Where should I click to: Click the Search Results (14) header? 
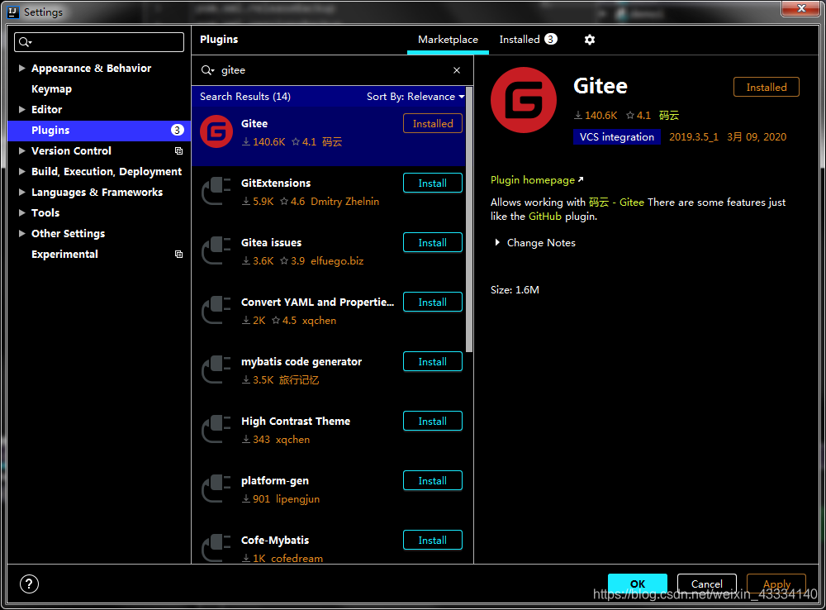[245, 97]
